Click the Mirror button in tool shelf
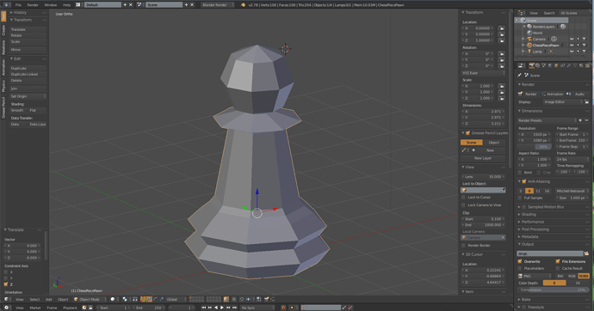594x311 pixels. tap(28, 50)
